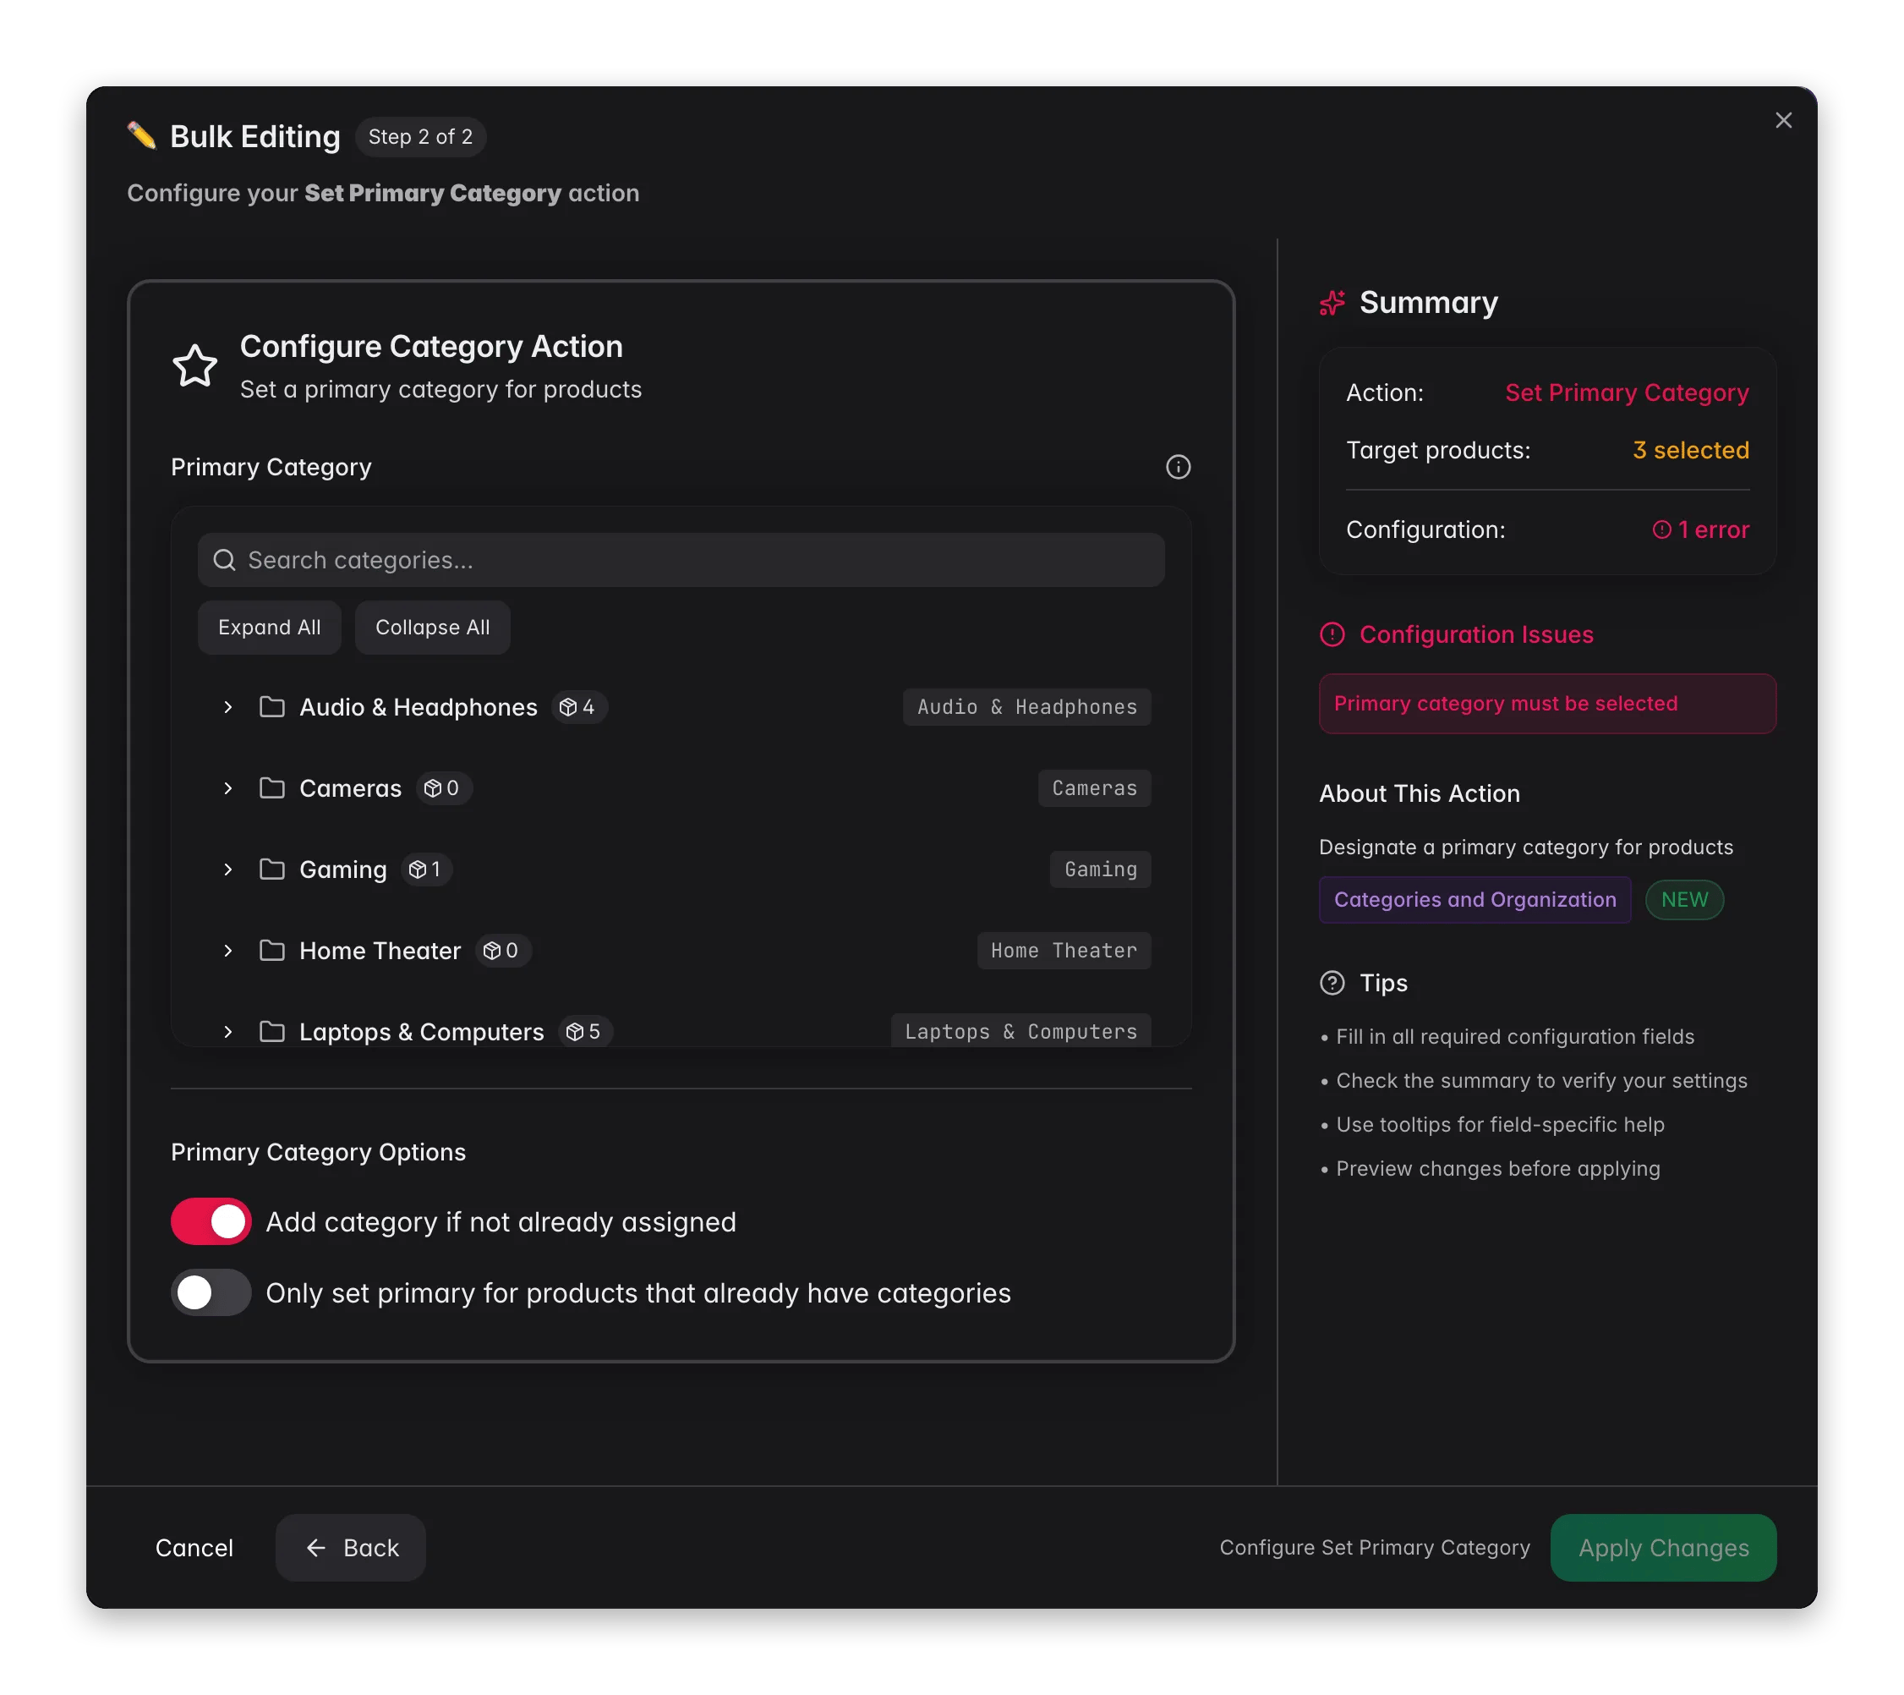The height and width of the screenshot is (1695, 1904).
Task: Expand the Audio & Headphones category
Action: coord(227,707)
